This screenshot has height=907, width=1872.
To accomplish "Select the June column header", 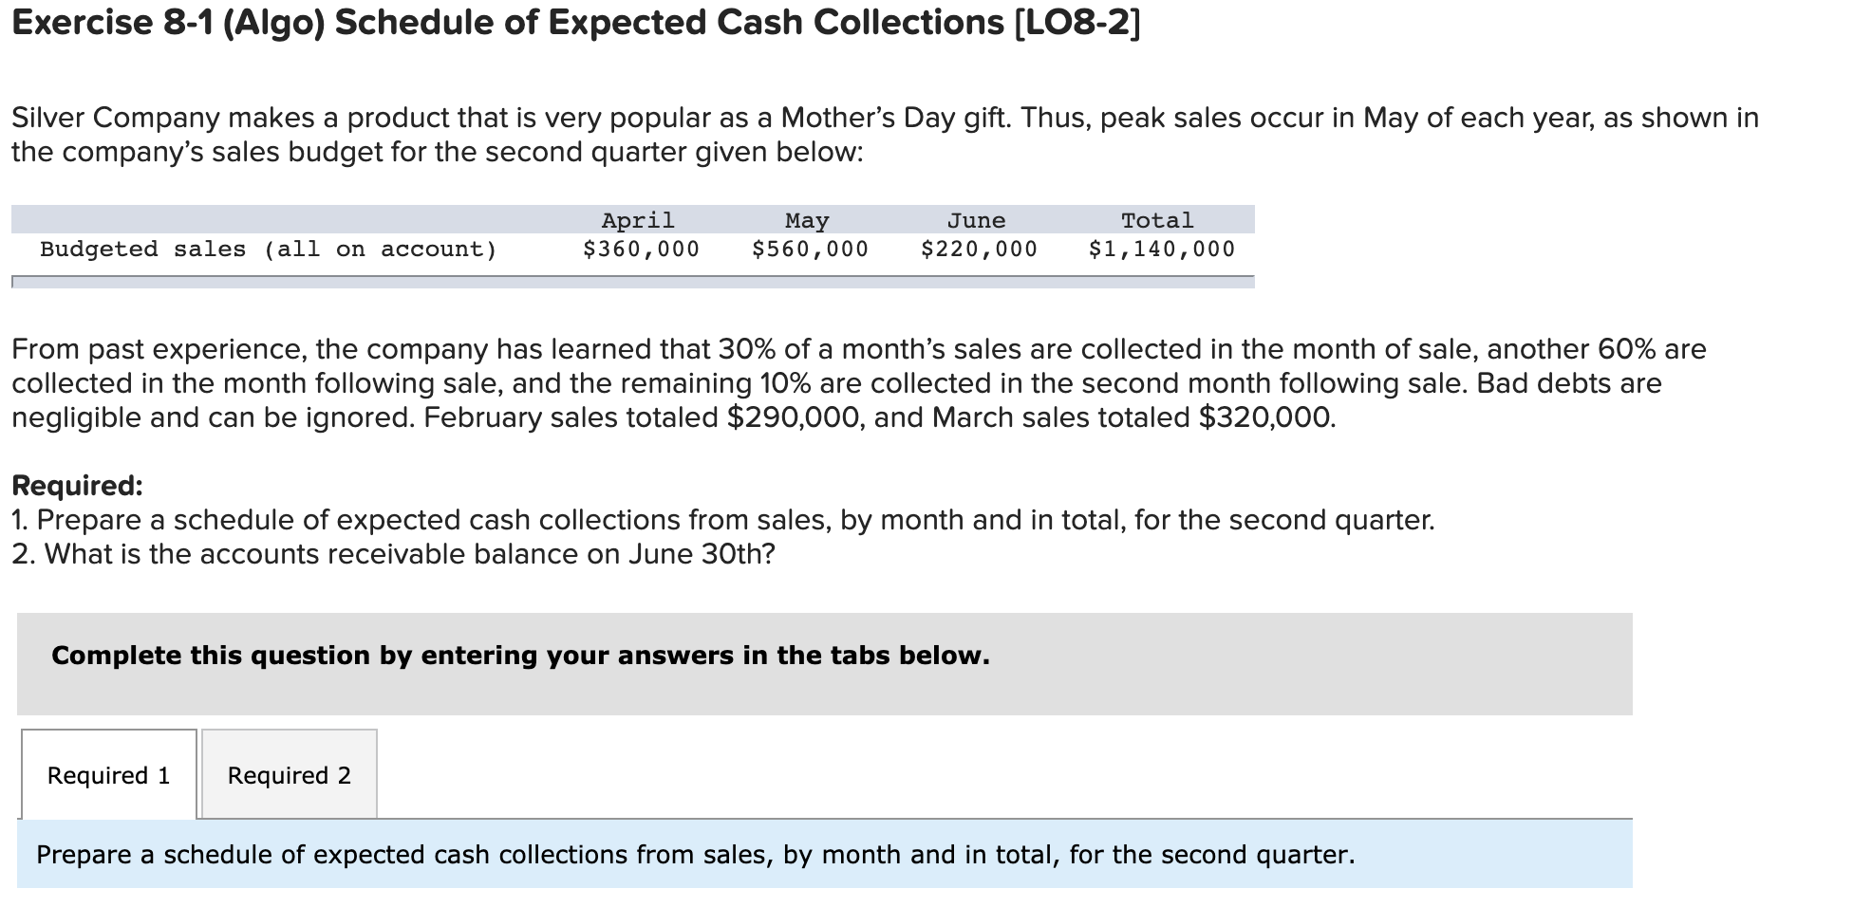I will tap(977, 219).
